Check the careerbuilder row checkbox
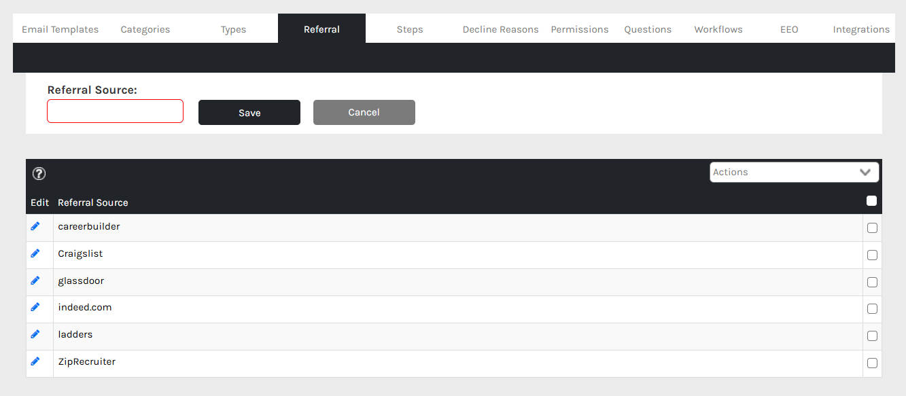Image resolution: width=906 pixels, height=396 pixels. [x=872, y=228]
